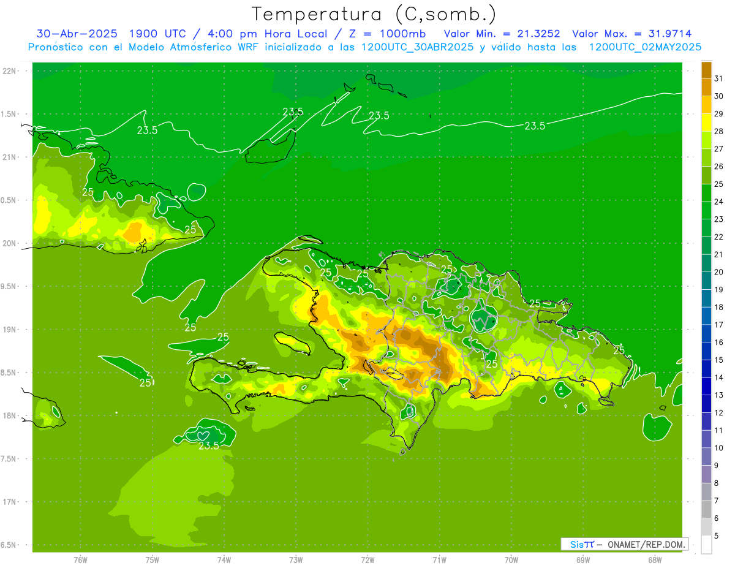Click the '70W' longitude axis label
Viewport: 735px width, 568px height.
(511, 559)
